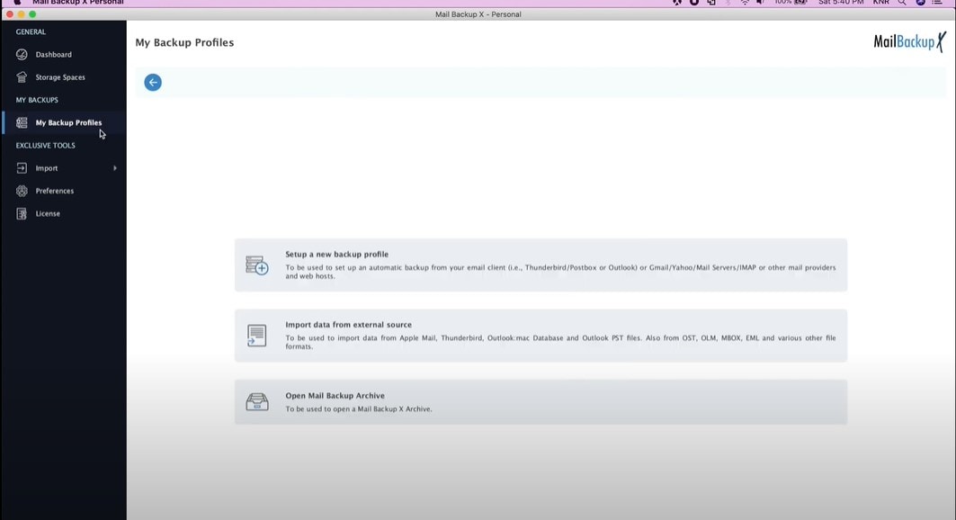Click the 'To be used to open a Mail Backup X Archive.' text
956x520 pixels.
pos(359,409)
